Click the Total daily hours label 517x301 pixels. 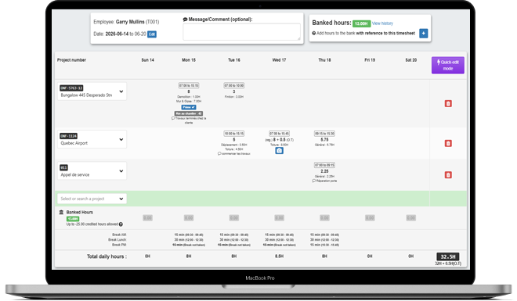coord(107,256)
